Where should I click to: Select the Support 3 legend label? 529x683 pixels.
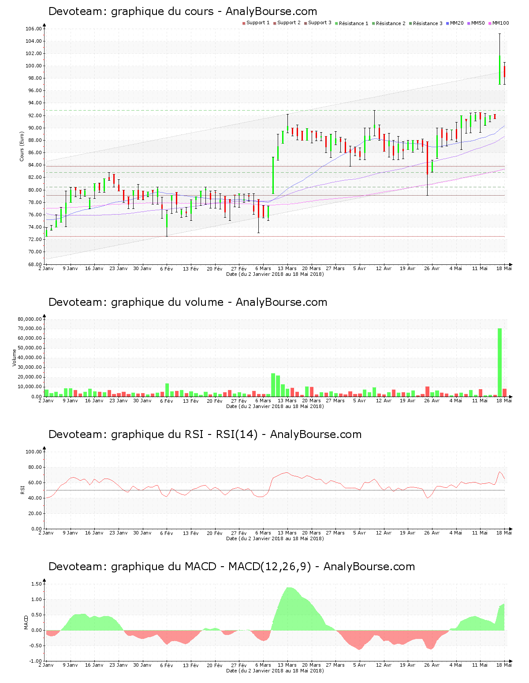[x=320, y=22]
